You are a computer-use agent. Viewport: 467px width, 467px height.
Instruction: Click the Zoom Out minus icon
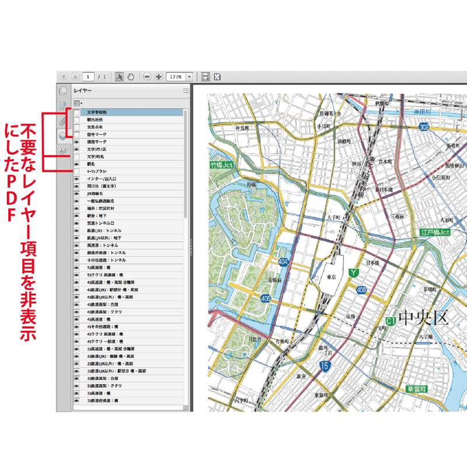pyautogui.click(x=147, y=76)
